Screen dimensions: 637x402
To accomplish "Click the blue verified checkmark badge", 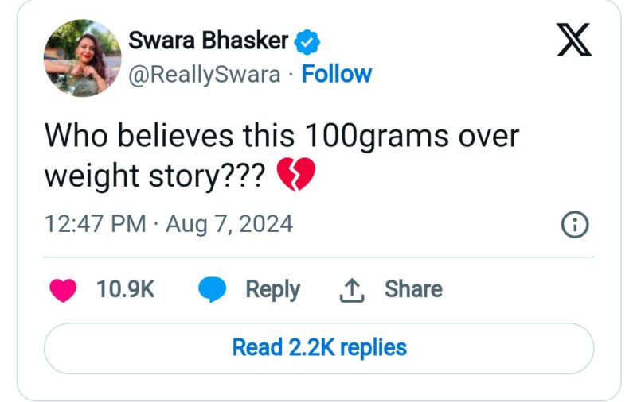I will tap(307, 42).
